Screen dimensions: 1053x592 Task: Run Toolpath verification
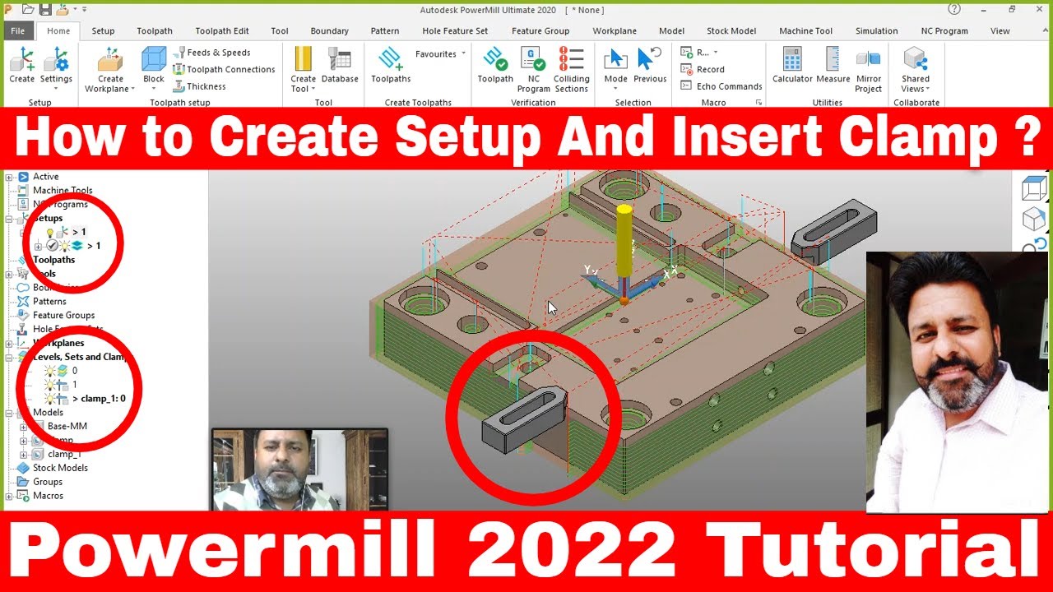[x=495, y=66]
